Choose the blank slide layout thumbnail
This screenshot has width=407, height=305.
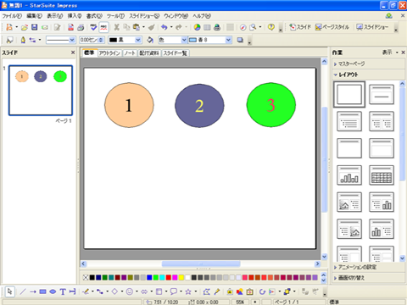[349, 94]
